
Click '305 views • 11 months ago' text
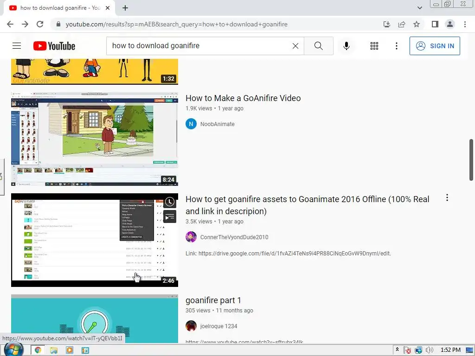click(219, 311)
